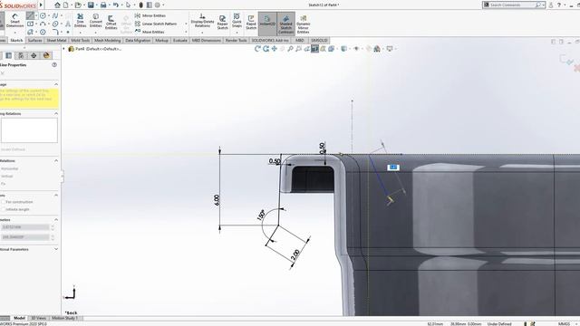The width and height of the screenshot is (580, 326).
Task: Switch to the Surfaces ribbon tab
Action: click(x=34, y=40)
